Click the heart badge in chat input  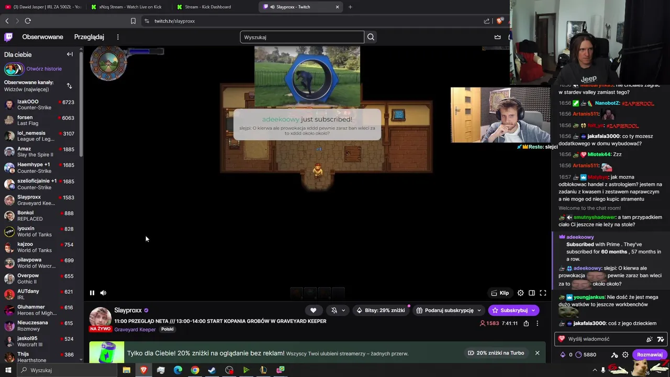[x=562, y=339]
